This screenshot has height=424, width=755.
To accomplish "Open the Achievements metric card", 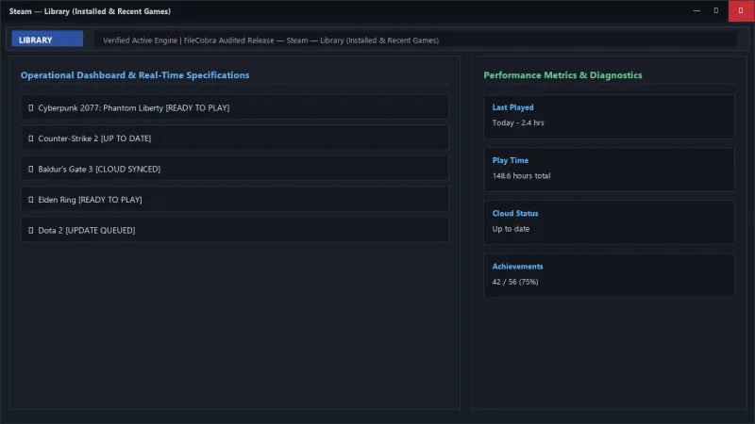I will pyautogui.click(x=609, y=275).
